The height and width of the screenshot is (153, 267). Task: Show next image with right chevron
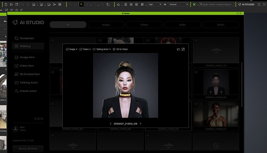pos(140,124)
